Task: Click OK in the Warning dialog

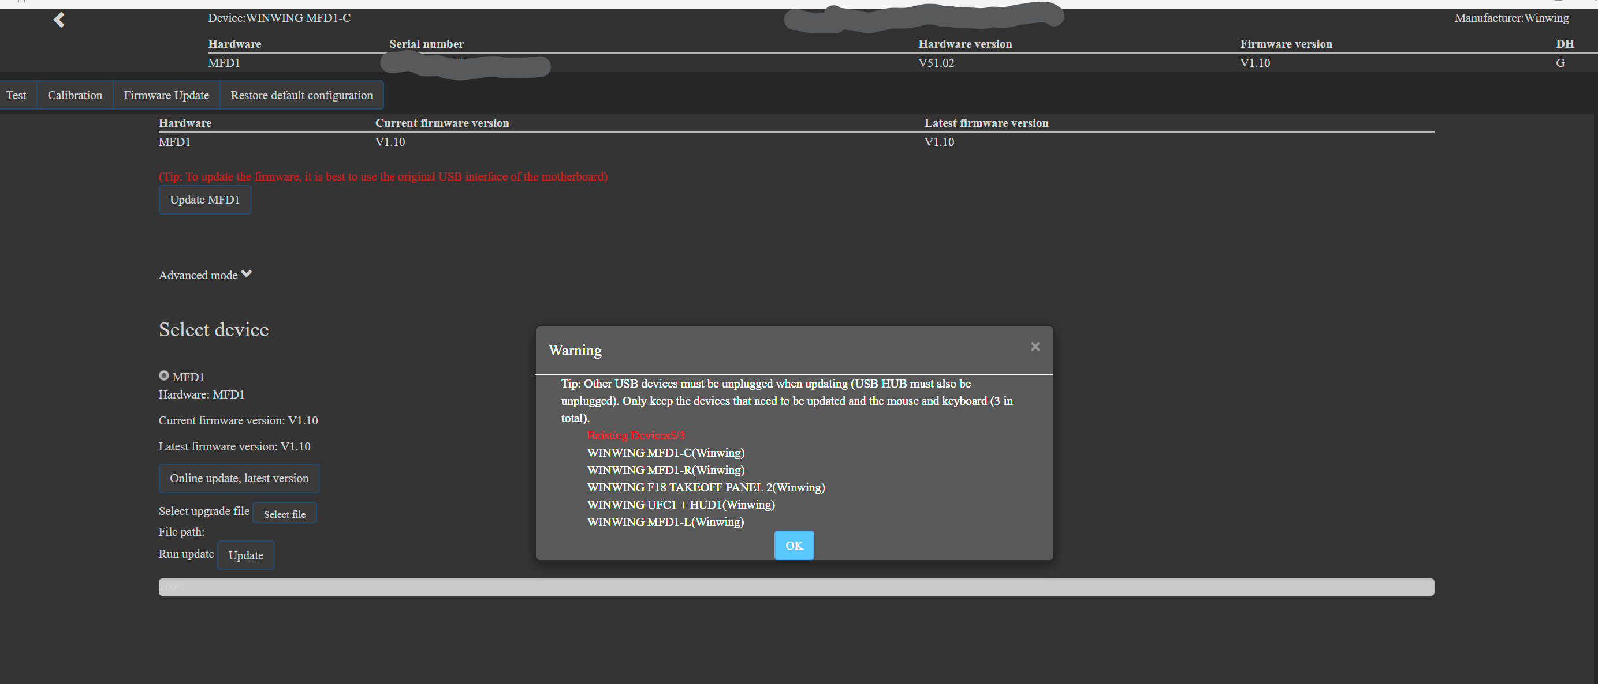Action: pyautogui.click(x=794, y=545)
